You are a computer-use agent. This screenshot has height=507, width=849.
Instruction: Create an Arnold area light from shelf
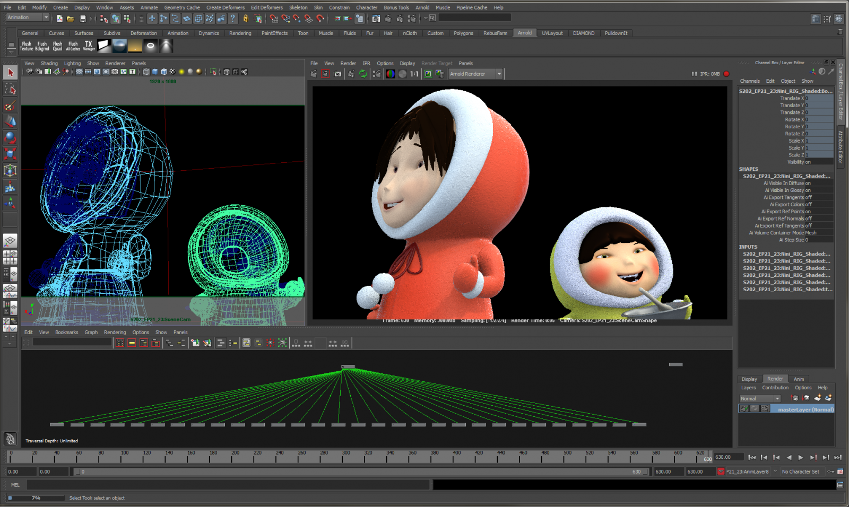pos(104,46)
